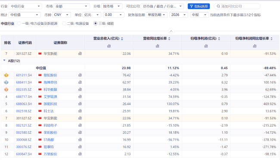The width and height of the screenshot is (280, 160).
Task: Click -11.11 net profit cell
Action: [223, 140]
